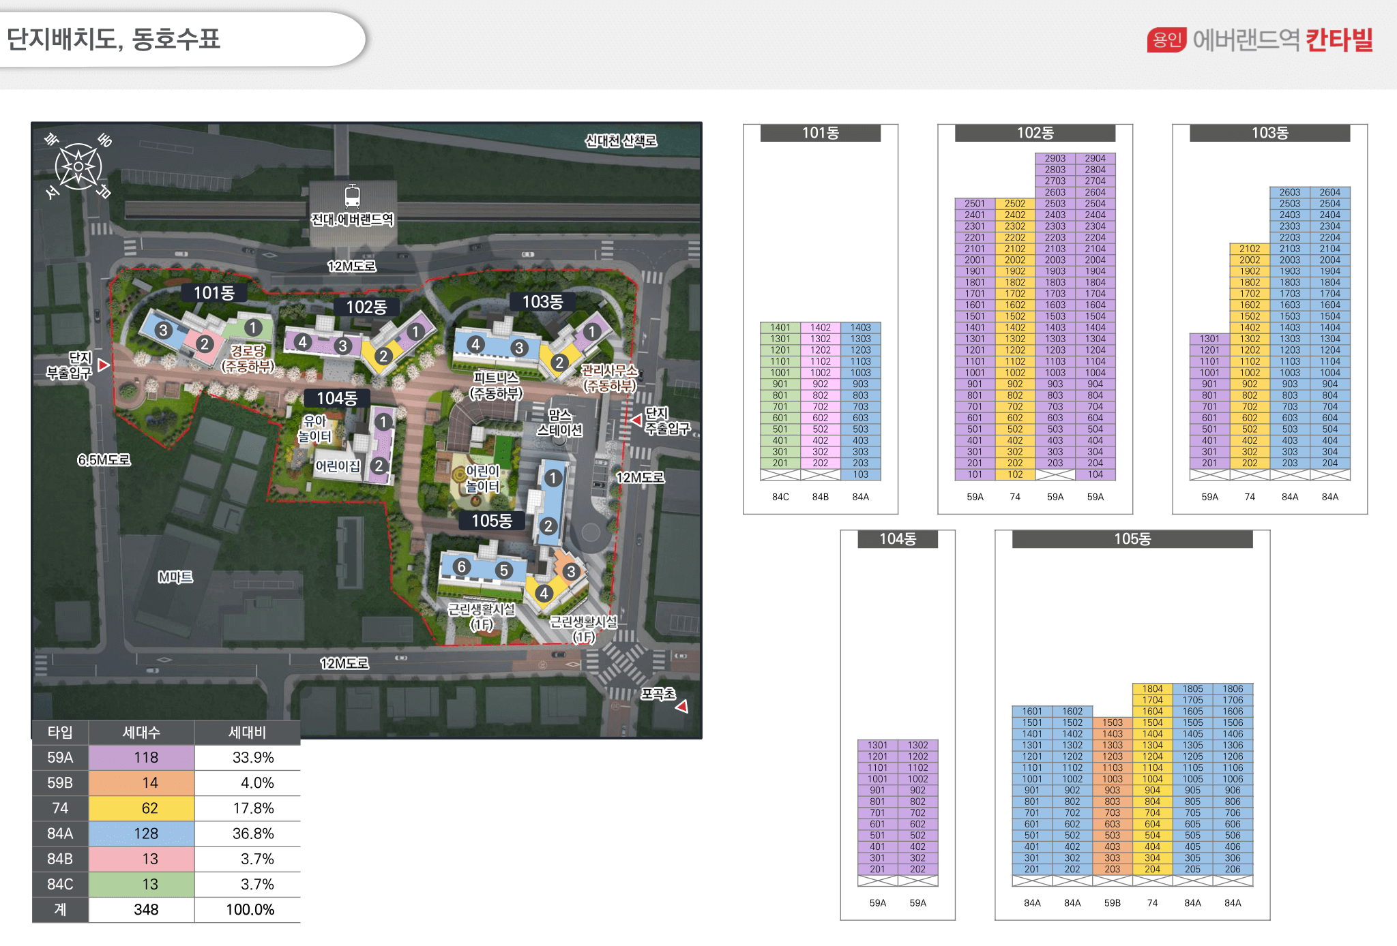The image size is (1397, 946).
Task: Click the red arrow at 단지 주출입구
Action: [x=636, y=420]
